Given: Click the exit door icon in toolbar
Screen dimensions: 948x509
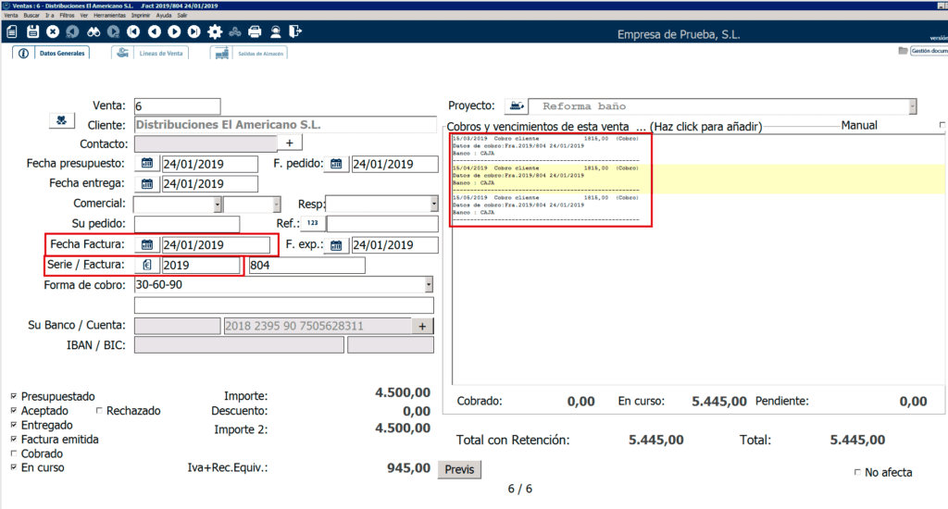Looking at the screenshot, I should coord(295,31).
